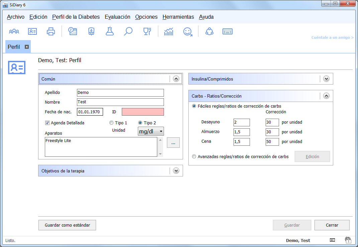Click the Guardar como estándar button

67,225
